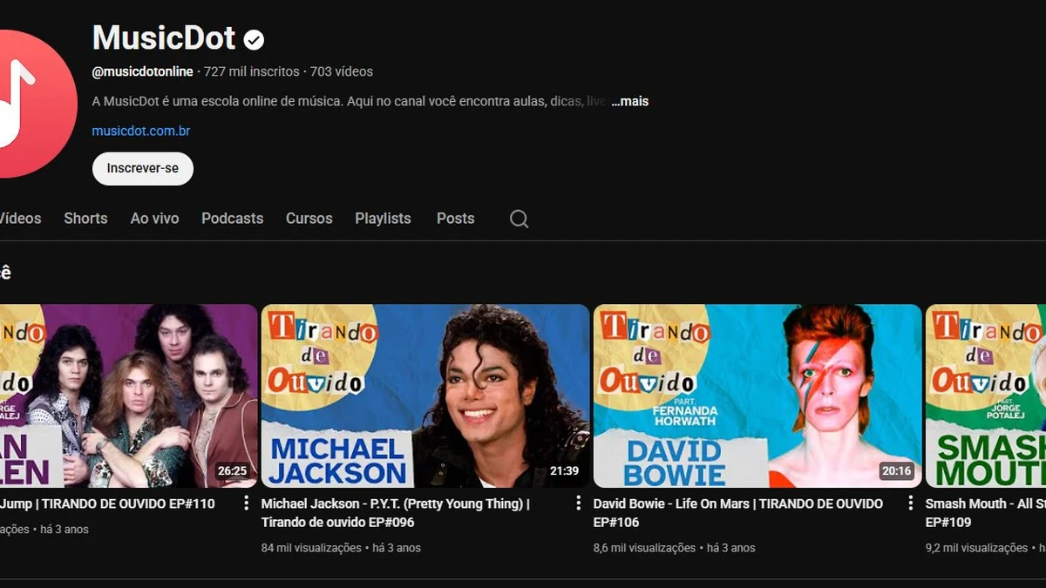Click the channel search magnifier icon
The image size is (1046, 588).
pyautogui.click(x=519, y=219)
